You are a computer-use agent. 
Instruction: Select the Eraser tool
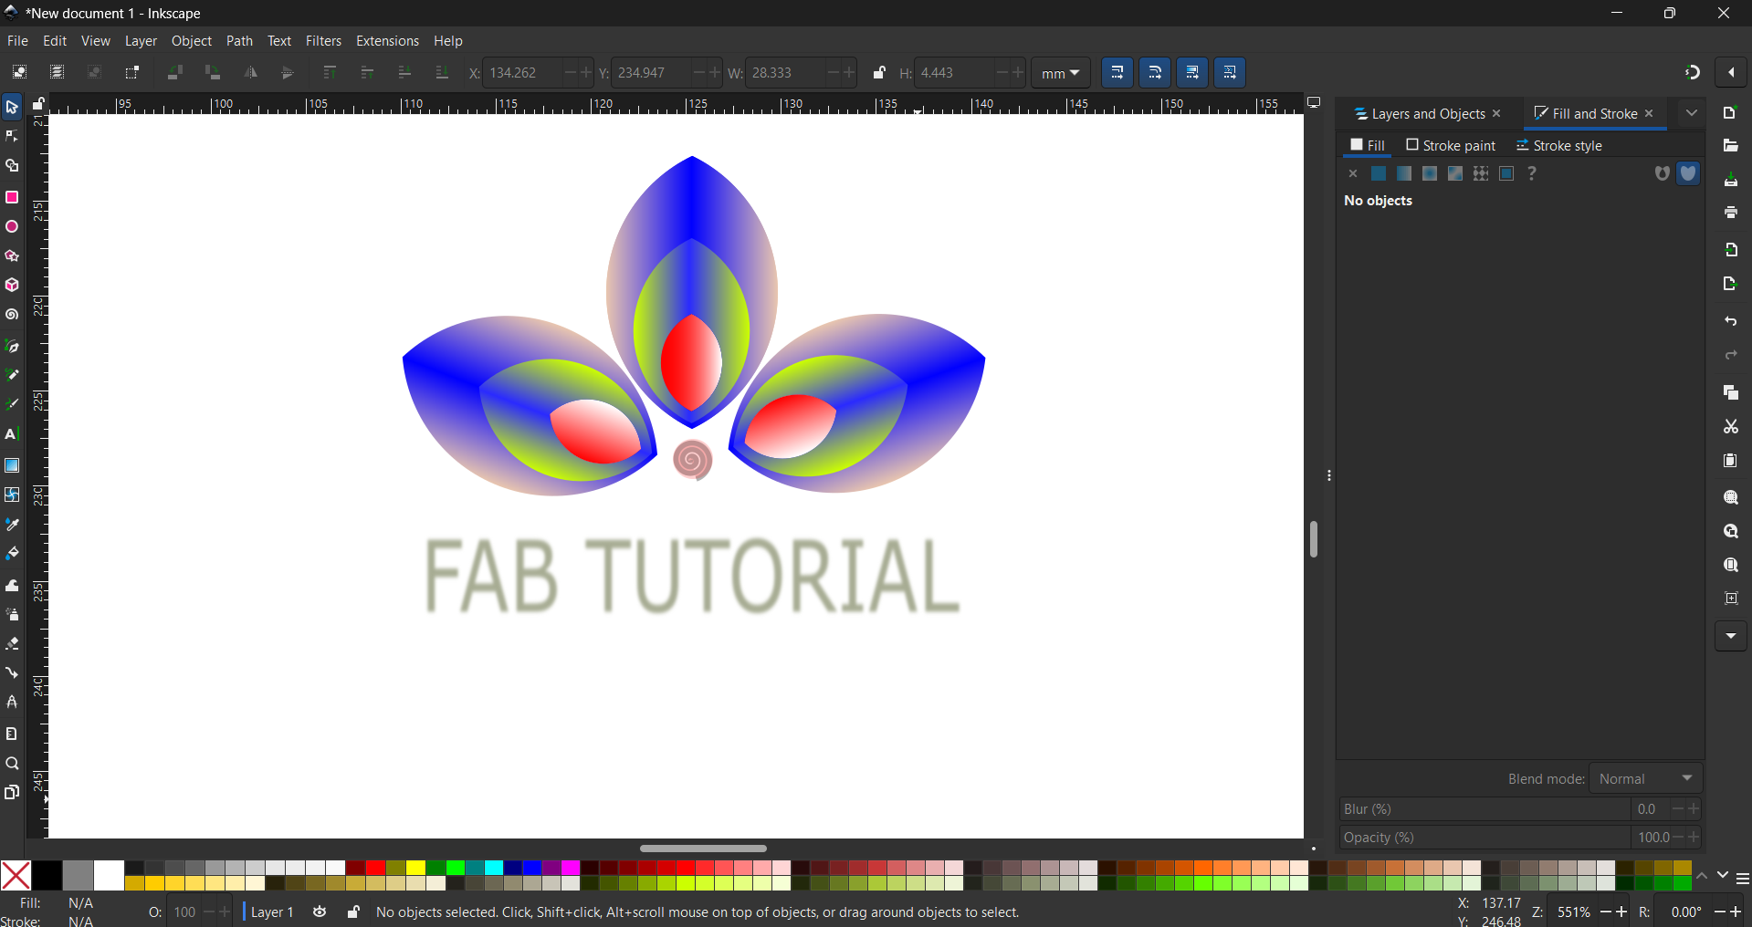12,643
